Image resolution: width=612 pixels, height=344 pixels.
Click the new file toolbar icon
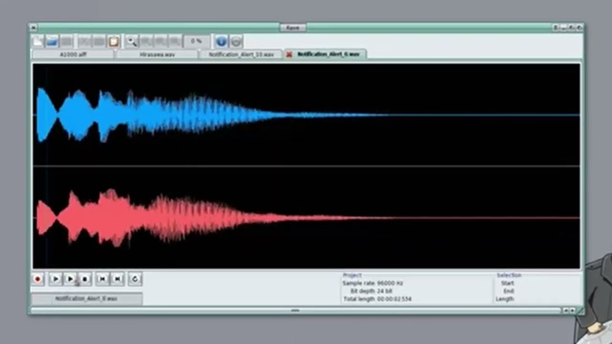(x=37, y=42)
